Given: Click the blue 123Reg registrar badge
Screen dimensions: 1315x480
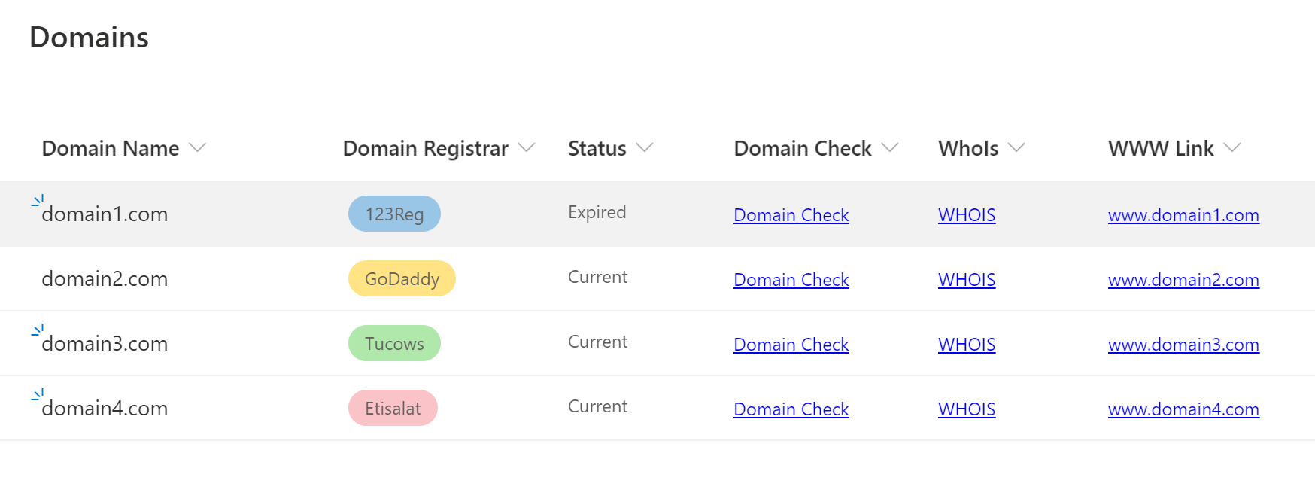Looking at the screenshot, I should pyautogui.click(x=394, y=214).
